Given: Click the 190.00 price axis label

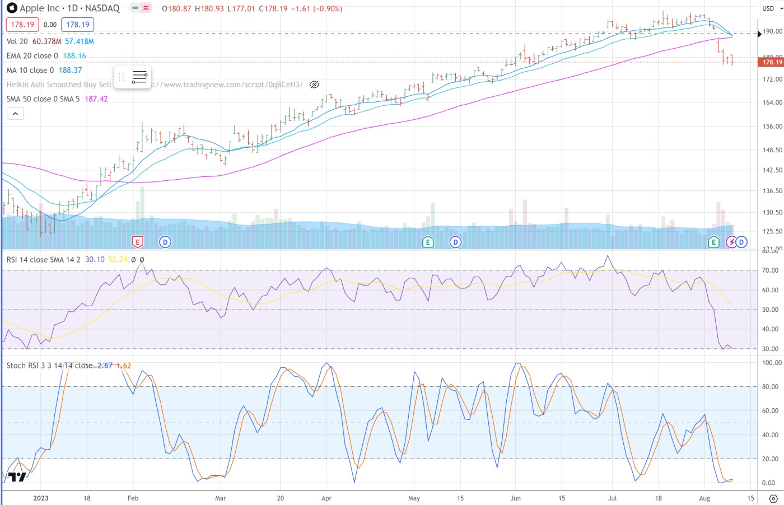Looking at the screenshot, I should pyautogui.click(x=772, y=32).
